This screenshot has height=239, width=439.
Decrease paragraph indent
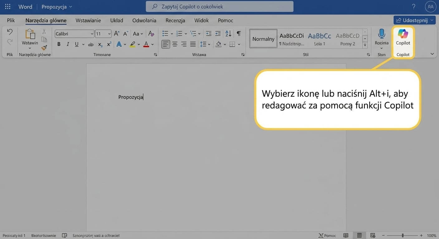(209, 34)
